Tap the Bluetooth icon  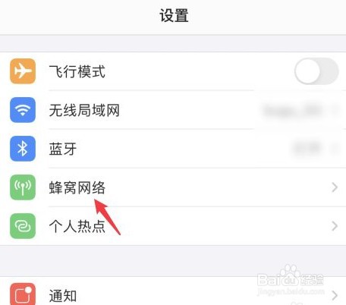23,149
